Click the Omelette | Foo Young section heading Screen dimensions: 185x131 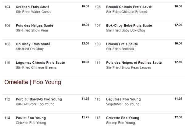[32, 82]
